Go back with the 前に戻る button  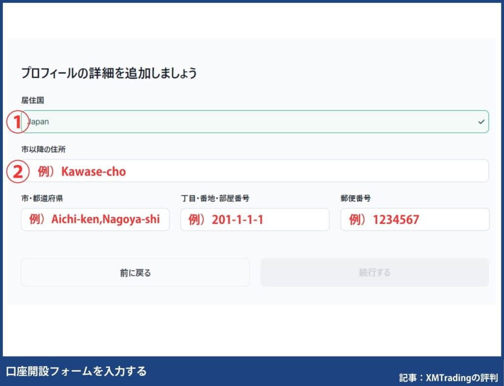[x=135, y=272]
